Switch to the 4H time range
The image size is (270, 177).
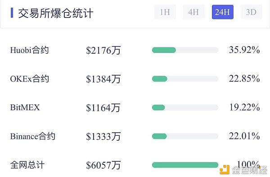click(x=193, y=12)
